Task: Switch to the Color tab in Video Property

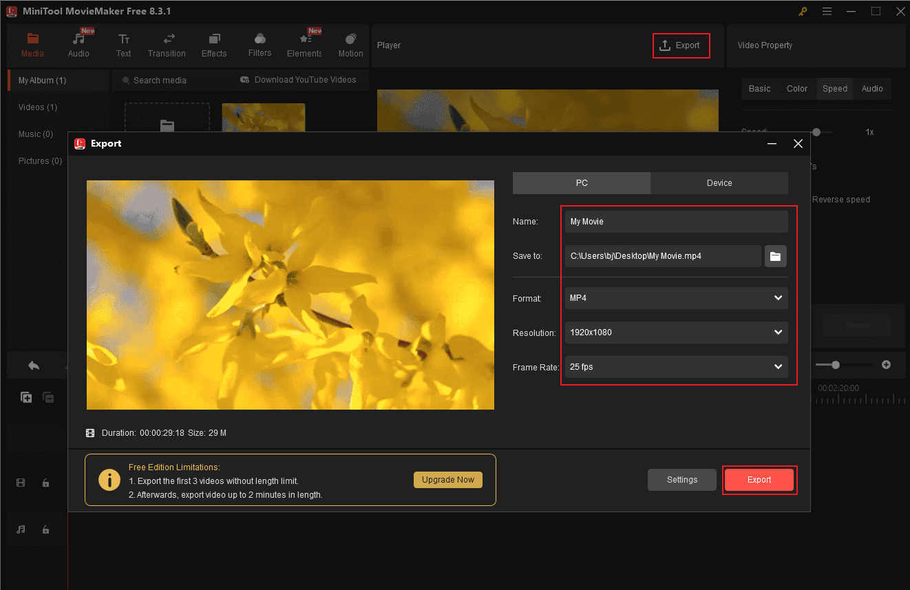Action: tap(796, 88)
